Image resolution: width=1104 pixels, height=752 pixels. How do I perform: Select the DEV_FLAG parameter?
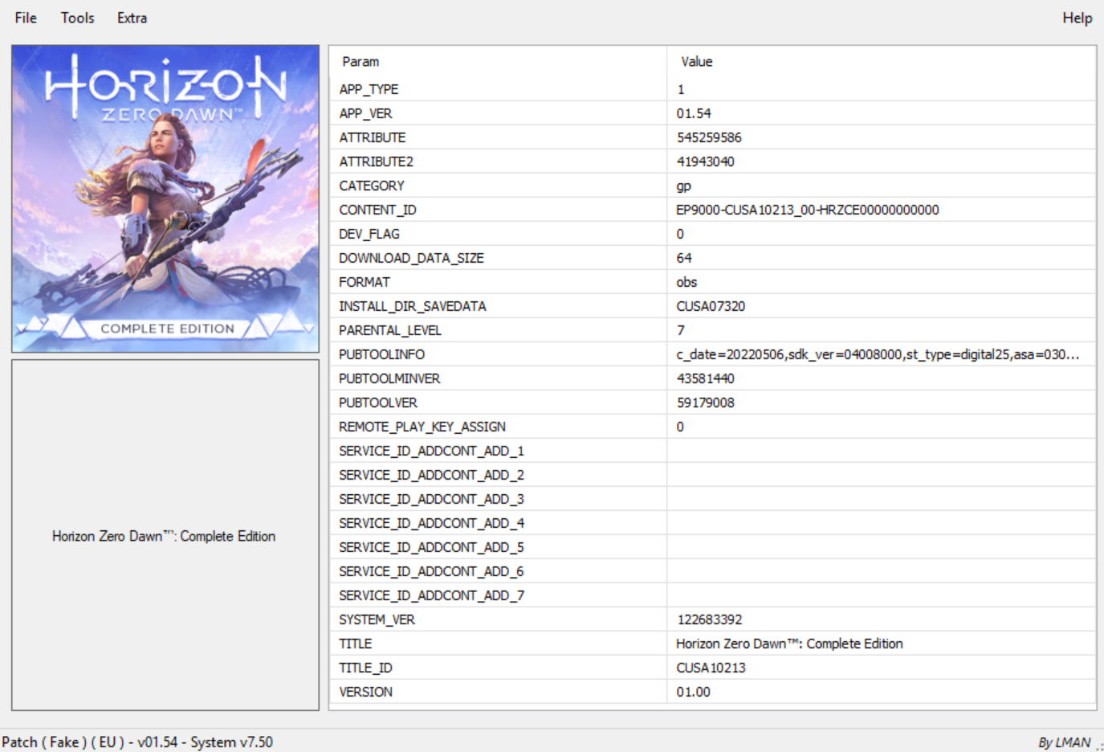click(x=369, y=234)
